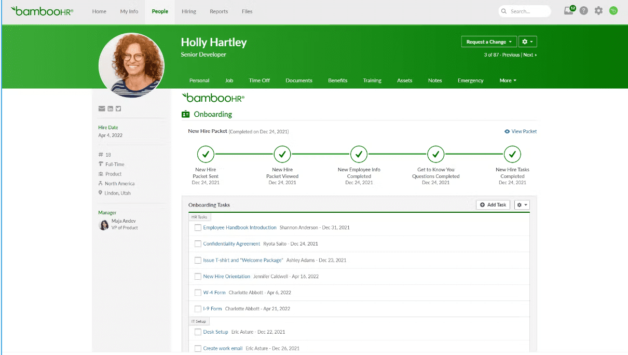
Task: Click inside the Search field
Action: point(524,10)
